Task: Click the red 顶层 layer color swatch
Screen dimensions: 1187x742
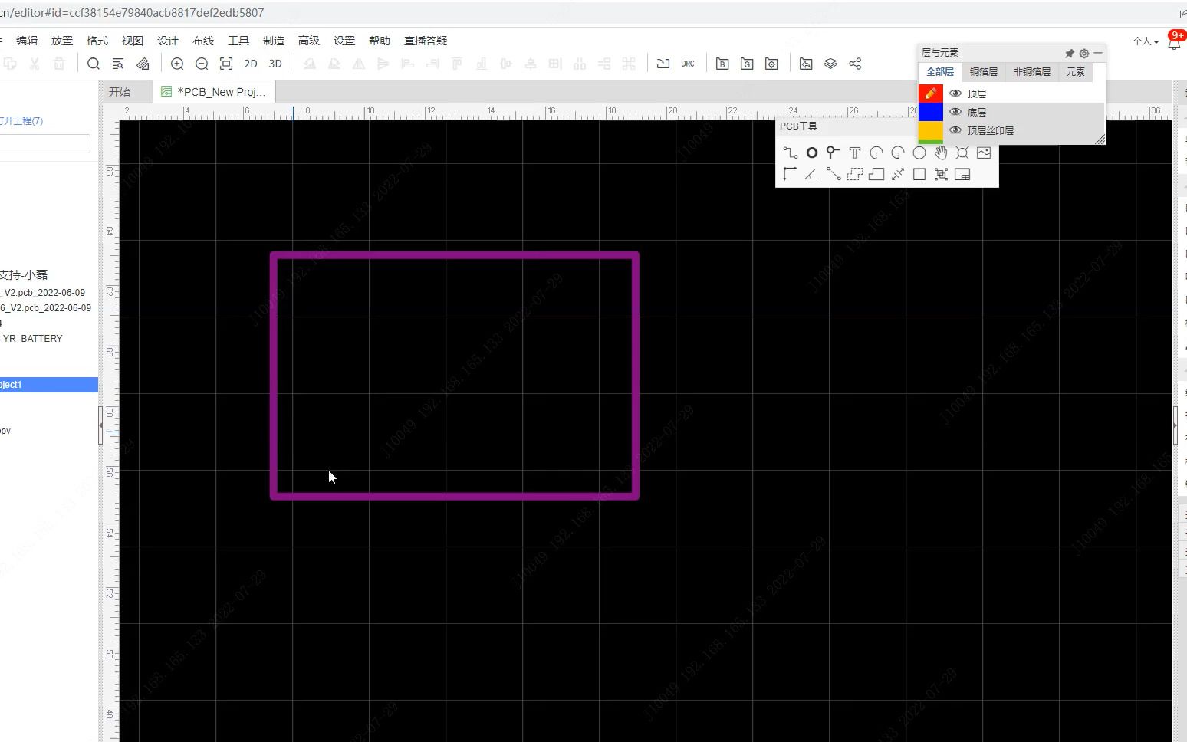Action: click(x=931, y=94)
